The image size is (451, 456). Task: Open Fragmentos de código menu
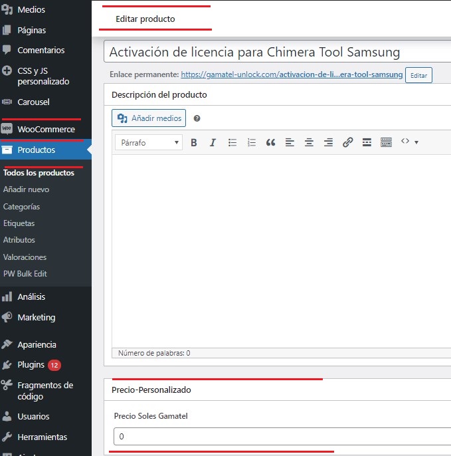point(46,391)
